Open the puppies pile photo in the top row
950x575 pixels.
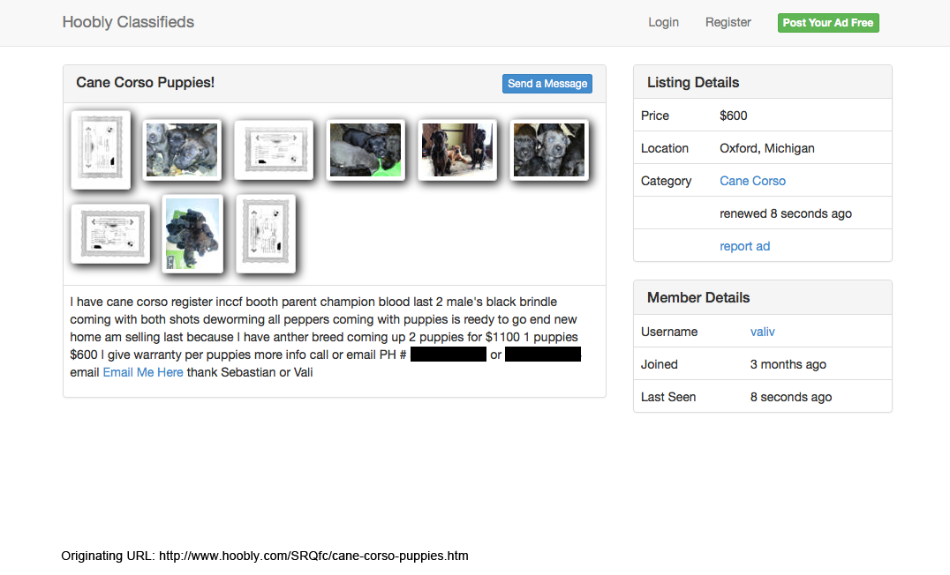point(182,150)
